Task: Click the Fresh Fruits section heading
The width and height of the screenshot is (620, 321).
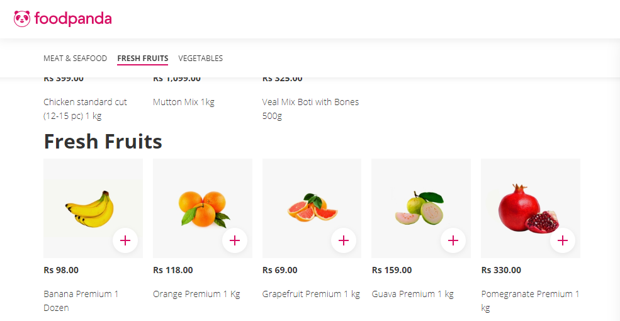Action: pyautogui.click(x=103, y=142)
